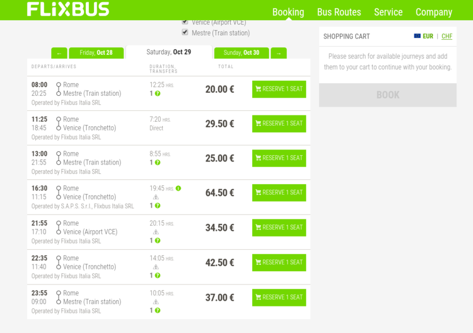Open the Service menu
The width and height of the screenshot is (473, 333).
pyautogui.click(x=388, y=12)
